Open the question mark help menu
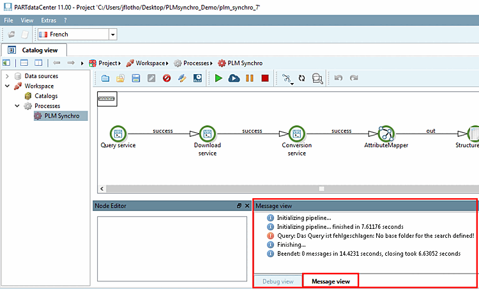The width and height of the screenshot is (479, 289). pyautogui.click(x=65, y=20)
